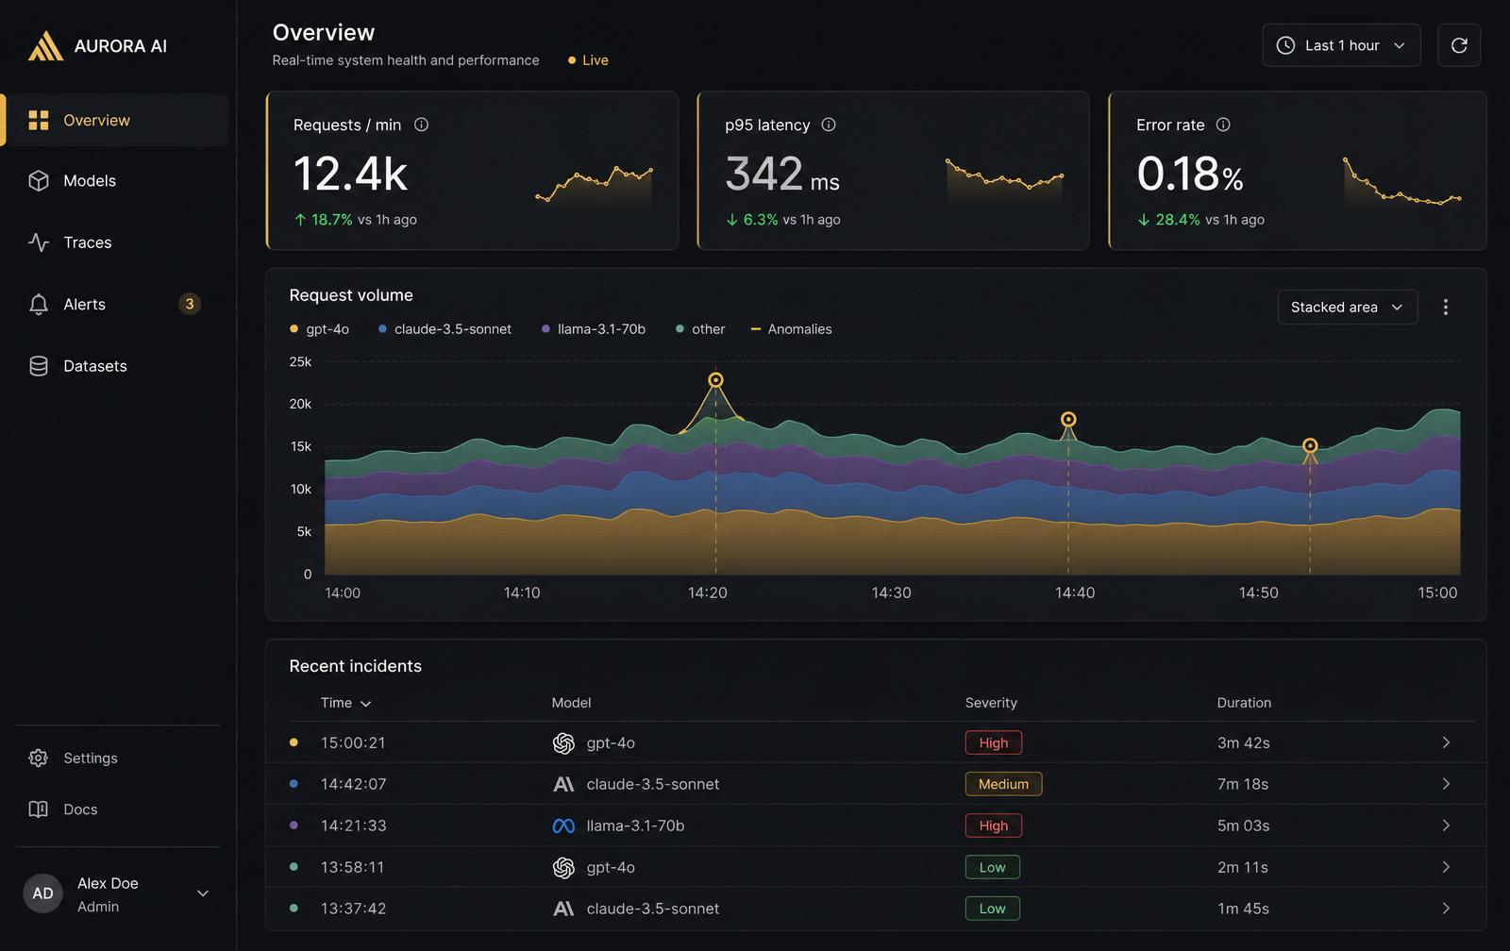The width and height of the screenshot is (1510, 951).
Task: Toggle gpt-4o series in chart legend
Action: pos(319,329)
